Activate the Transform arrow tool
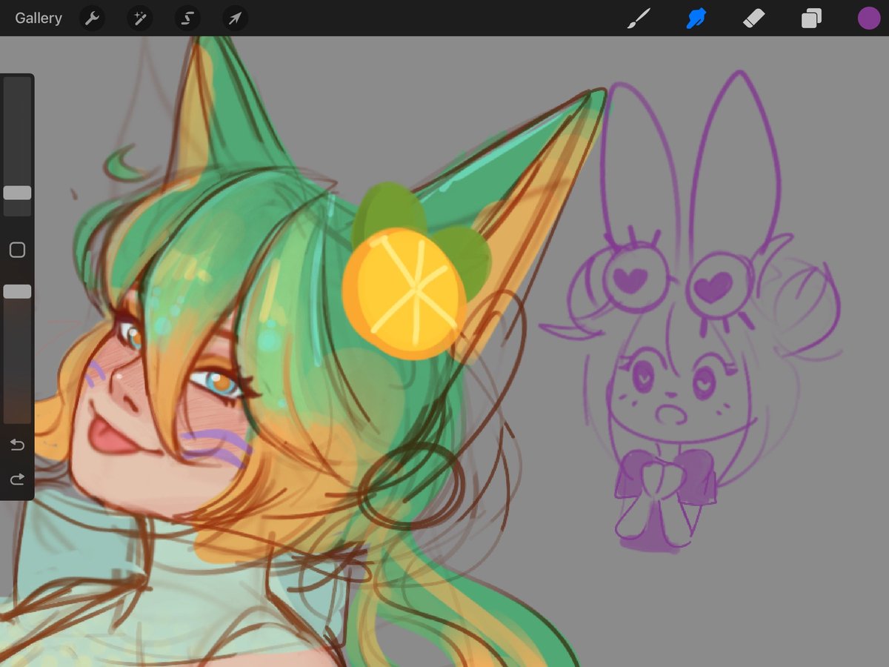The height and width of the screenshot is (667, 889). 234,18
